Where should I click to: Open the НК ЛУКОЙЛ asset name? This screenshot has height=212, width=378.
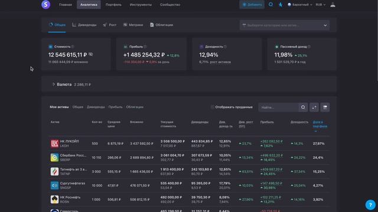[x=70, y=141]
